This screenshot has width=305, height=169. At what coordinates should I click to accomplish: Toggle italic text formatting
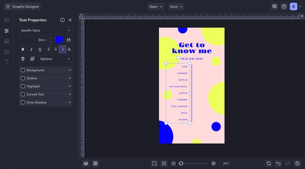(x=31, y=49)
